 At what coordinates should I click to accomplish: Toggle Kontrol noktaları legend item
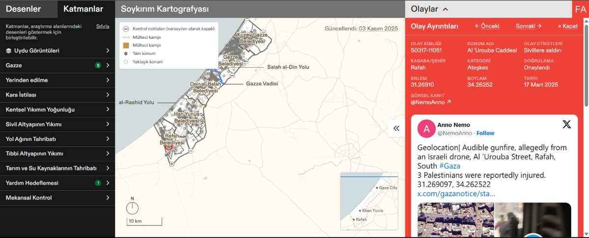coord(126,29)
